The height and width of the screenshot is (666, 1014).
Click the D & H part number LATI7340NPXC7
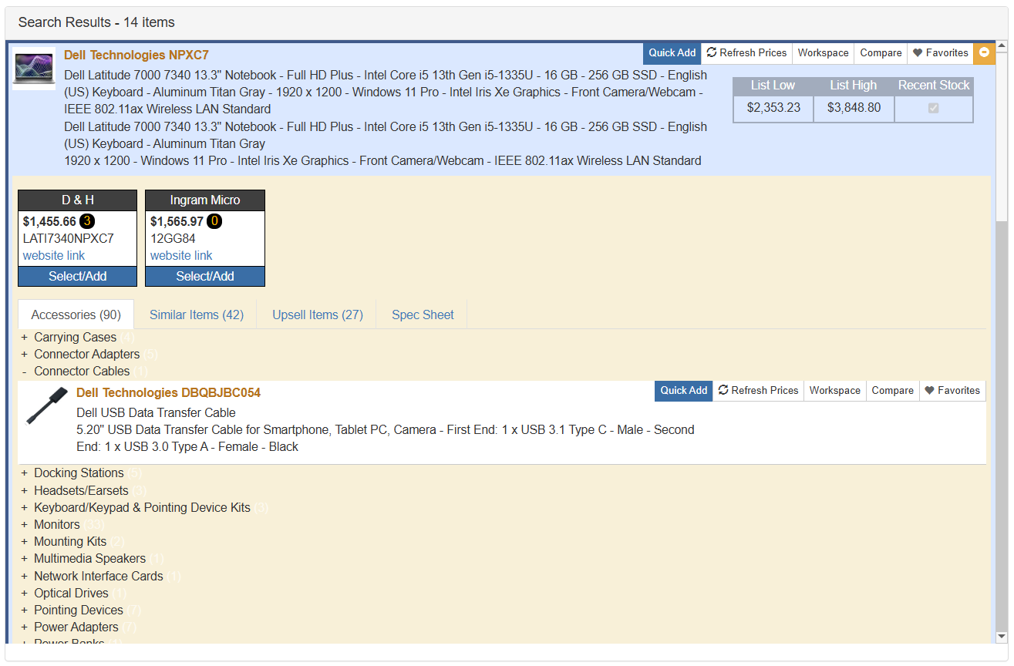pos(69,239)
